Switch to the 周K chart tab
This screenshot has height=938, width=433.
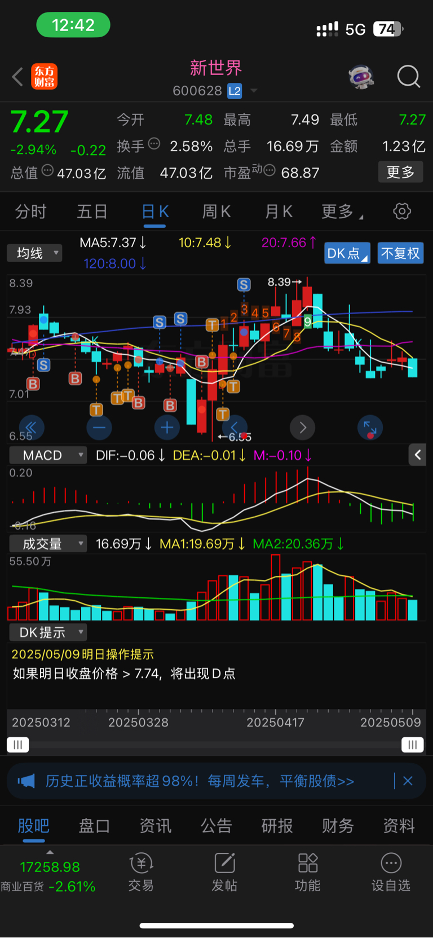[x=216, y=212]
